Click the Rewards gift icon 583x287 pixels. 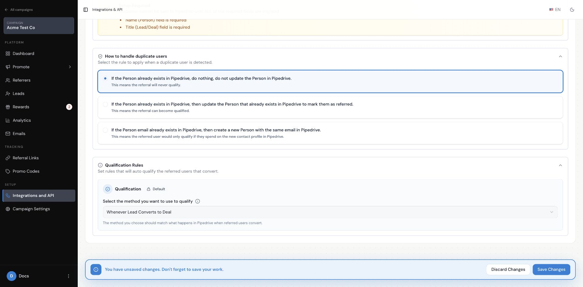pyautogui.click(x=8, y=107)
